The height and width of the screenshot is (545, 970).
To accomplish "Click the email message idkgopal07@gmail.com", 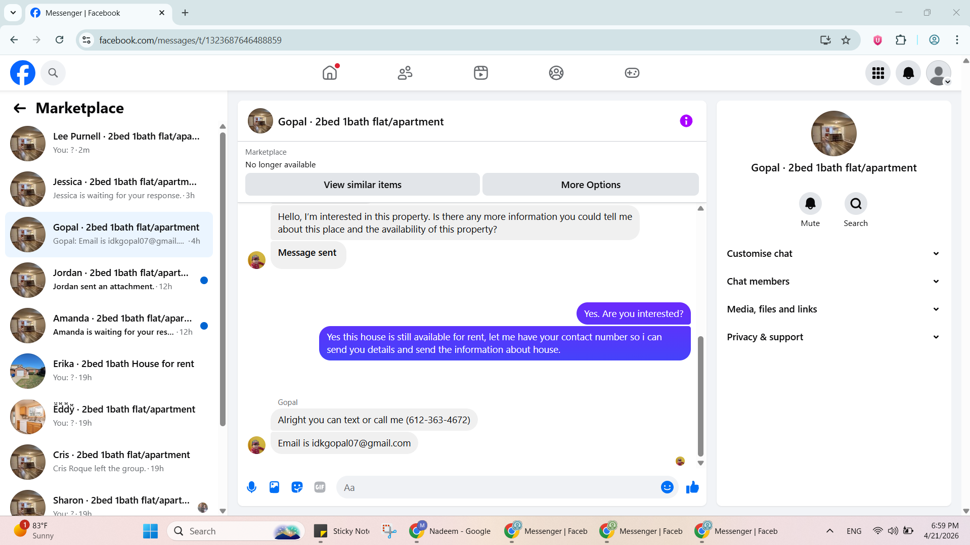I will (344, 443).
